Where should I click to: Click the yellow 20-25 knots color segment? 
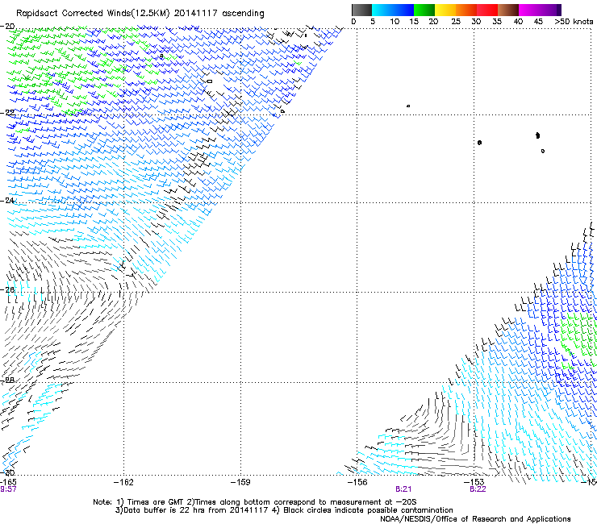[445, 10]
